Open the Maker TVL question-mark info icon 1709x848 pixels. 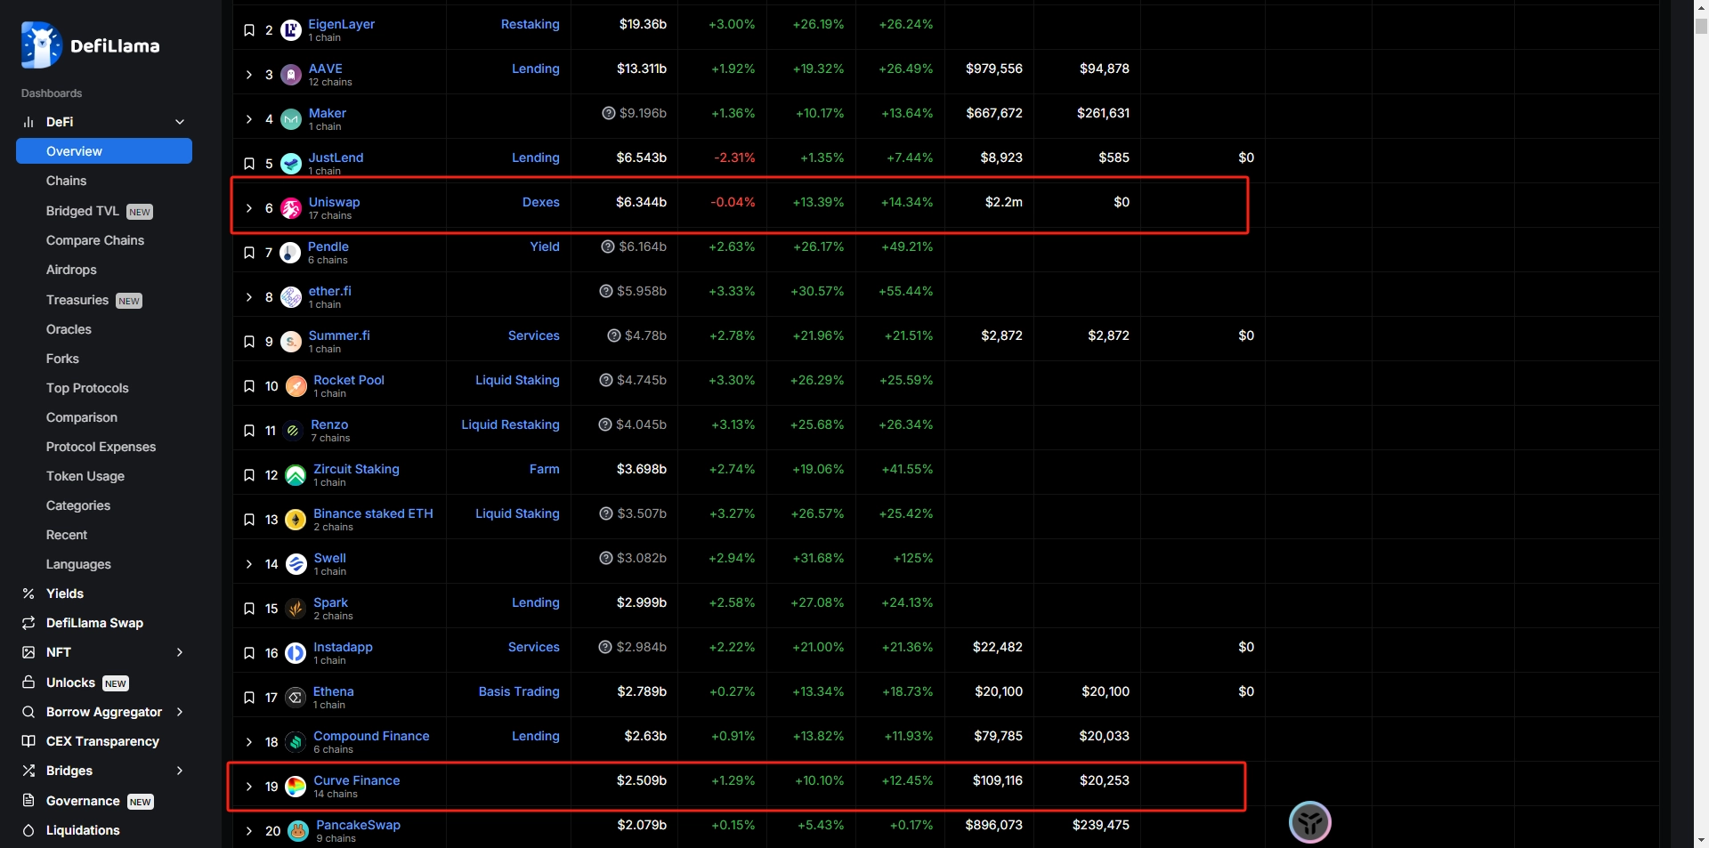coord(609,113)
